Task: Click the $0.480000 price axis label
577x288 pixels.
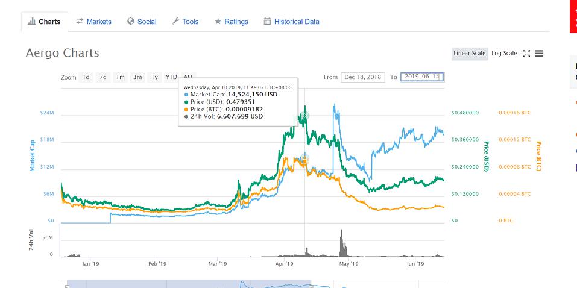Action: (x=465, y=113)
